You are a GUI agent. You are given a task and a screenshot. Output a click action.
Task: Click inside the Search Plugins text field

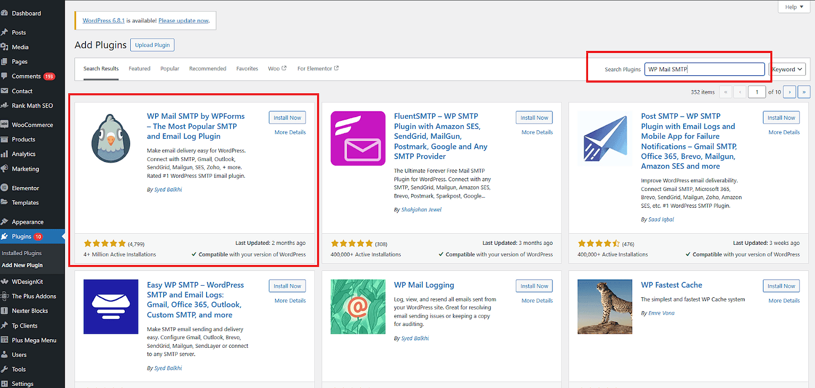[704, 69]
